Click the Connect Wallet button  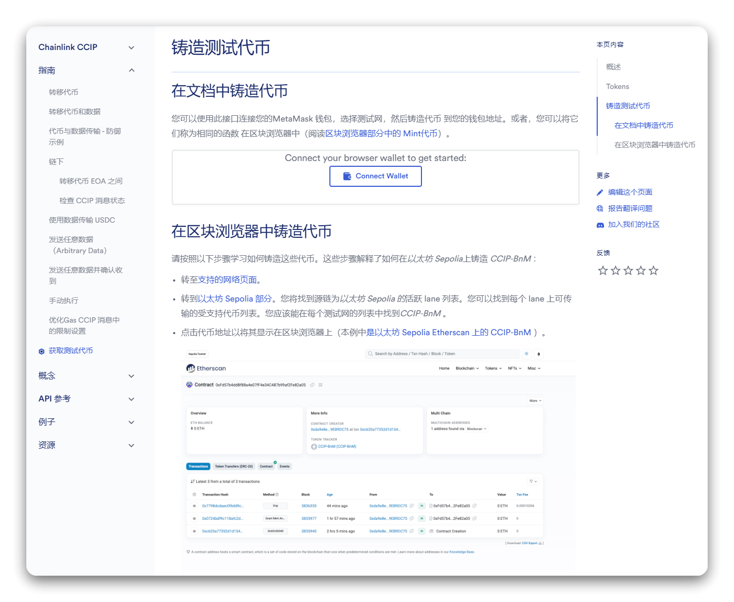click(x=376, y=176)
